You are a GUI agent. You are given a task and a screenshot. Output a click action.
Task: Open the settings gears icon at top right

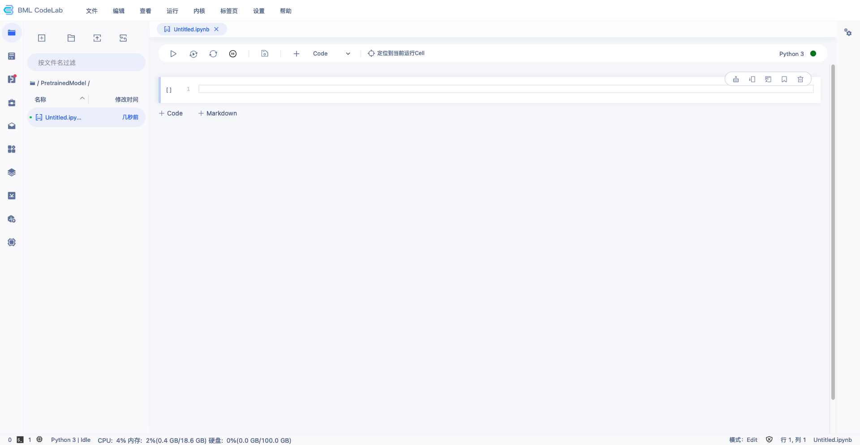pos(848,32)
